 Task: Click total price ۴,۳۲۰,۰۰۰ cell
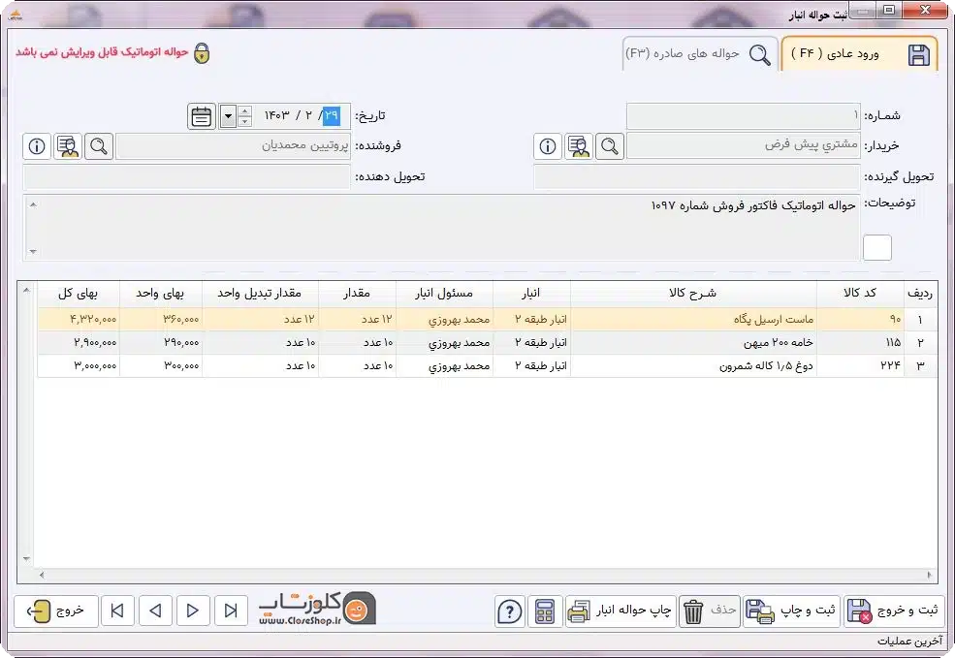point(79,320)
